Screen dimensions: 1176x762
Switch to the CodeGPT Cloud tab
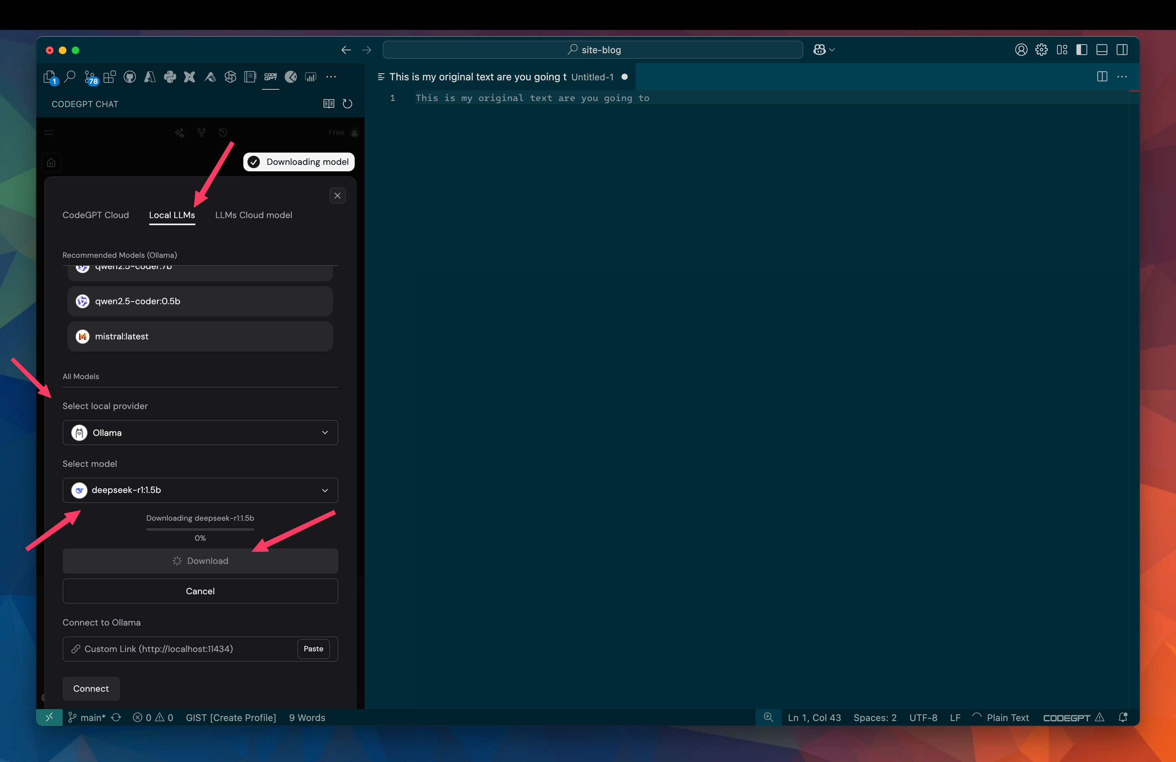(x=96, y=215)
